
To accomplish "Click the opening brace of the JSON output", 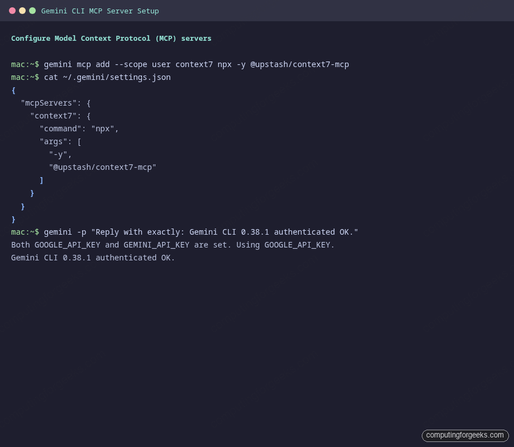I will pyautogui.click(x=13, y=90).
